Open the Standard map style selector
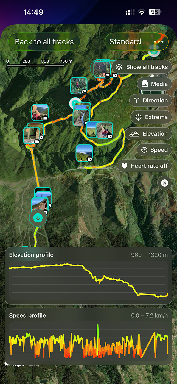177x384 pixels. click(125, 42)
